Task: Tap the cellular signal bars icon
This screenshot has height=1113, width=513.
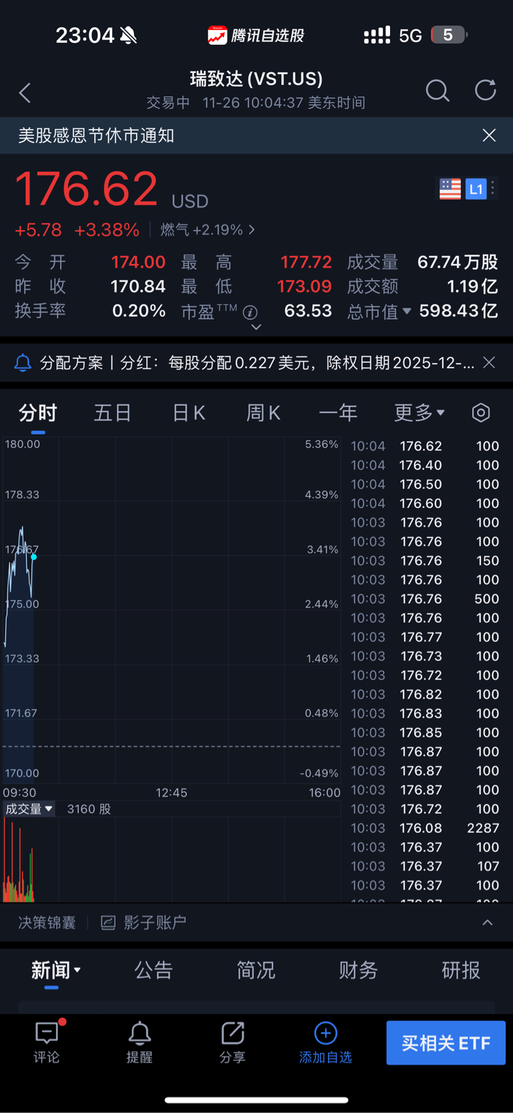Action: click(377, 35)
